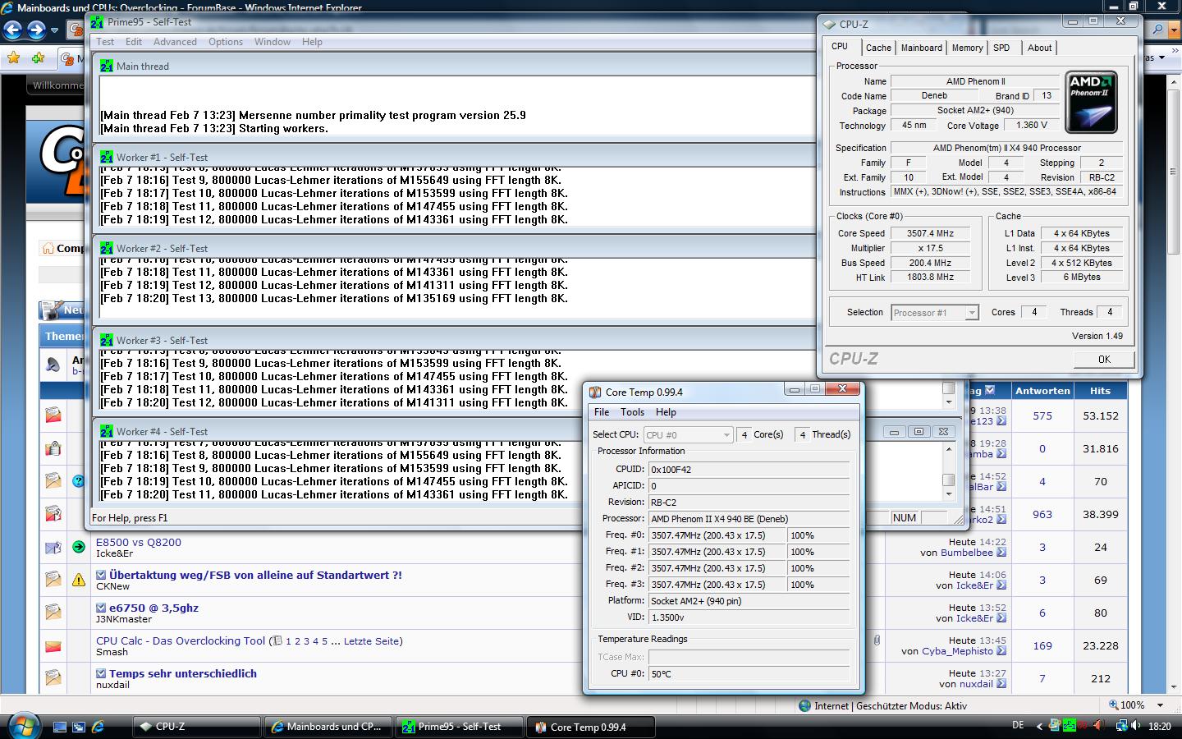Open Prime95 Options menu
This screenshot has width=1182, height=739.
click(x=226, y=41)
